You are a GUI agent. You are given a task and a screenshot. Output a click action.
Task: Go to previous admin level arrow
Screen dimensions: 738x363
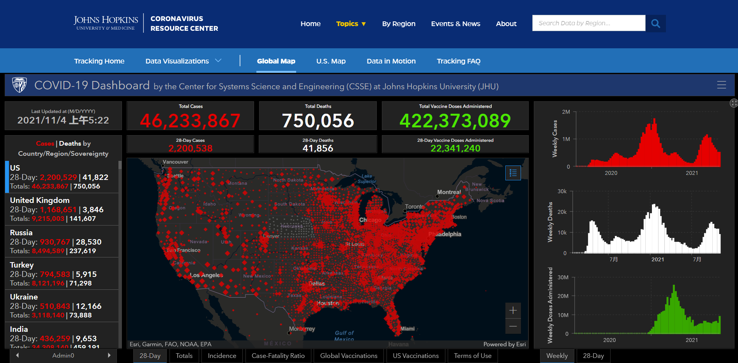[17, 355]
